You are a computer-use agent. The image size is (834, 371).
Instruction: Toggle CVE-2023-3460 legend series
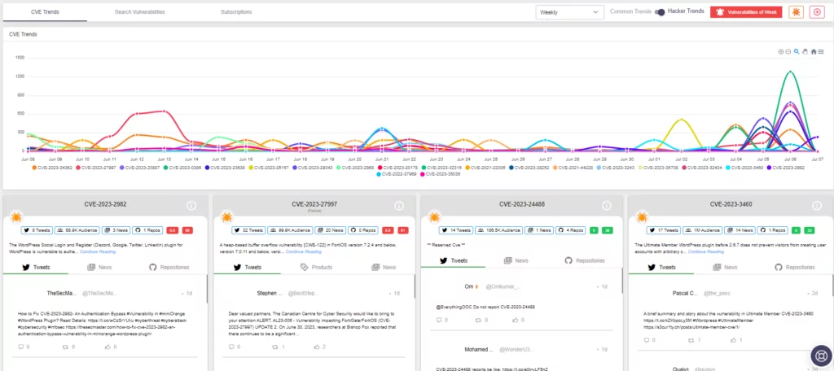(743, 168)
